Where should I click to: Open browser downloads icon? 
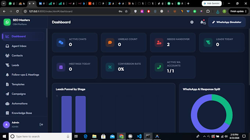point(218,11)
